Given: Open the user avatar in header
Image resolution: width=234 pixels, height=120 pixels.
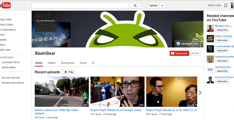Looking at the screenshot, I should 232,5.
